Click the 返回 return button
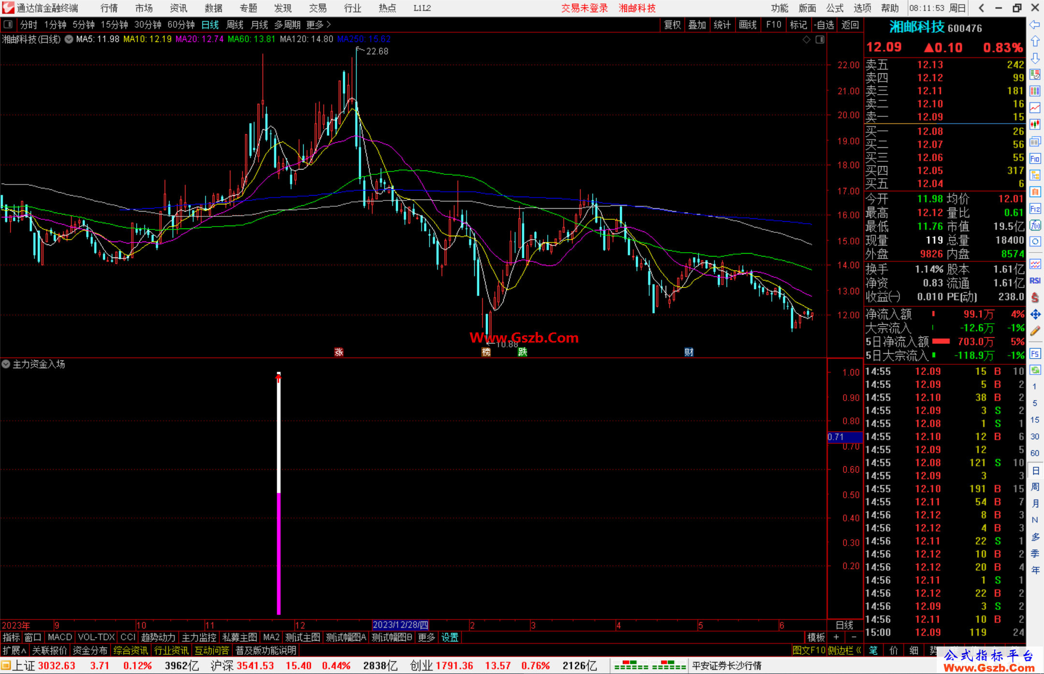Image resolution: width=1044 pixels, height=674 pixels. click(x=850, y=25)
